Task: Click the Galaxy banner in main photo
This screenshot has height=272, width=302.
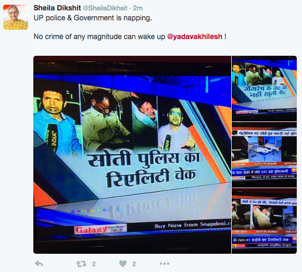Action: 100,229
